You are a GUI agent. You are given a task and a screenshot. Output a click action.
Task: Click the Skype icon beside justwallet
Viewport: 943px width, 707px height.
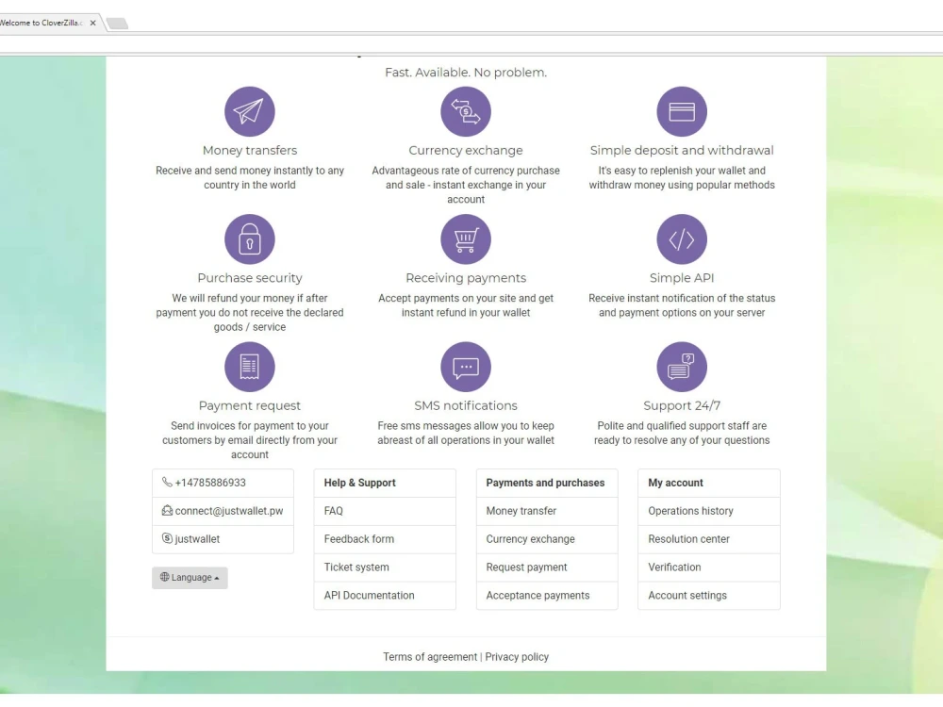[167, 538]
